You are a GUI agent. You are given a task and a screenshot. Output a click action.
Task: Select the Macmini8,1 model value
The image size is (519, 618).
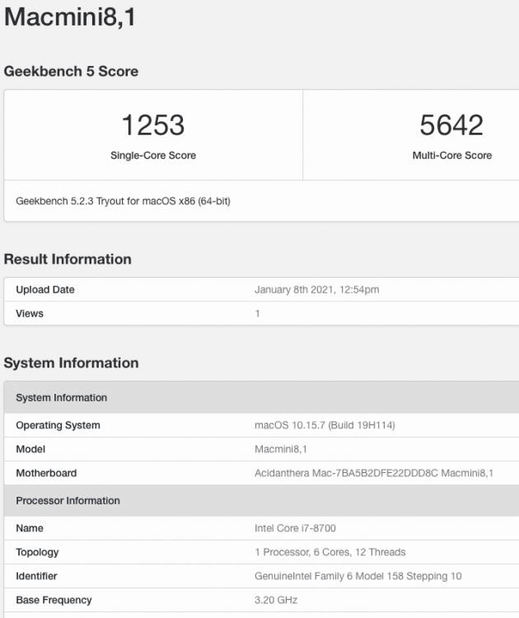(x=281, y=449)
